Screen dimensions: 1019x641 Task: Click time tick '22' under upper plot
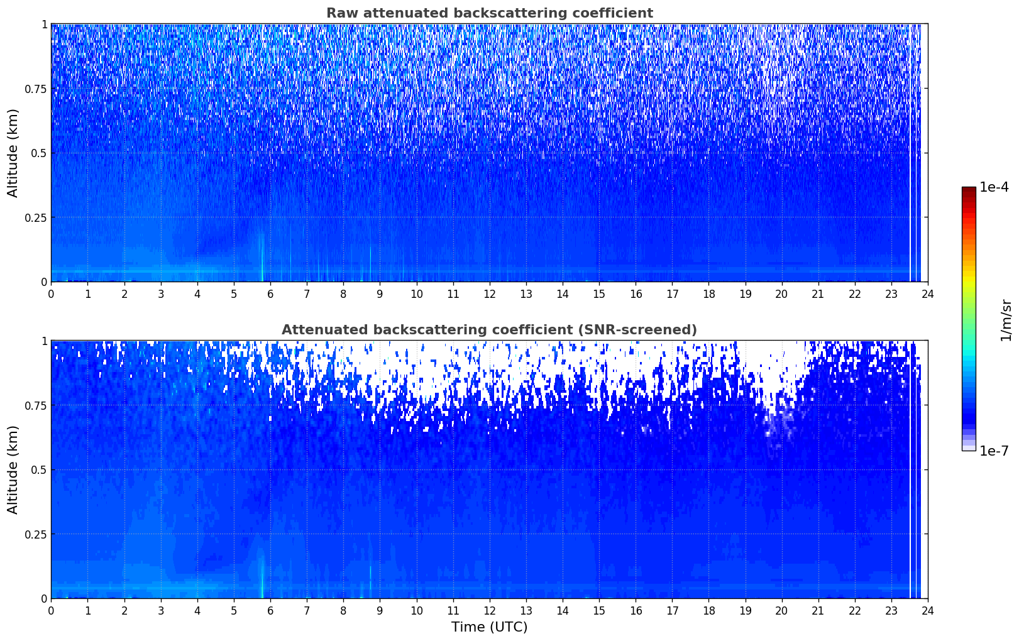click(x=855, y=293)
